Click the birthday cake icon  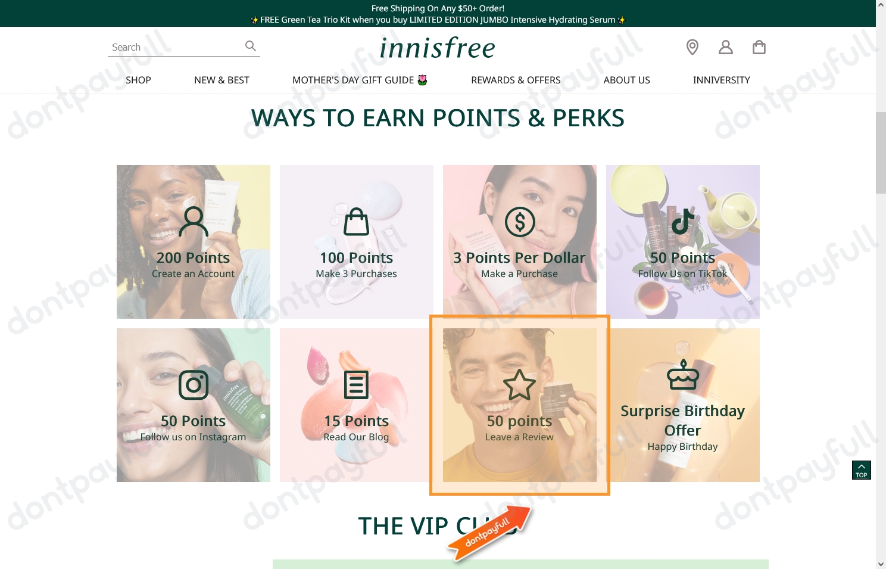[683, 375]
